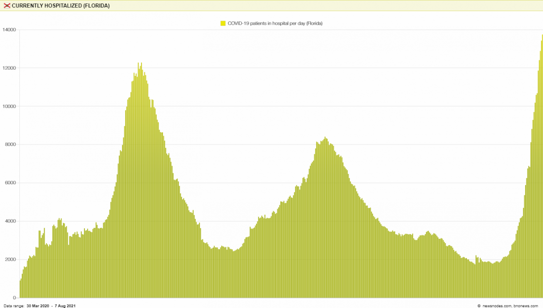Click the Data range label
Screen dimensions: 543x308
tap(14, 306)
